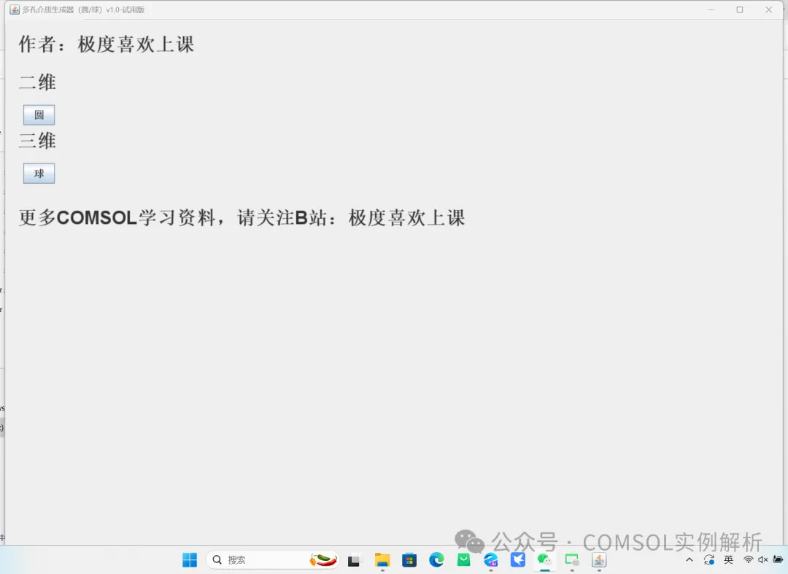
Task: Switch input language via 英 indicator
Action: point(729,560)
